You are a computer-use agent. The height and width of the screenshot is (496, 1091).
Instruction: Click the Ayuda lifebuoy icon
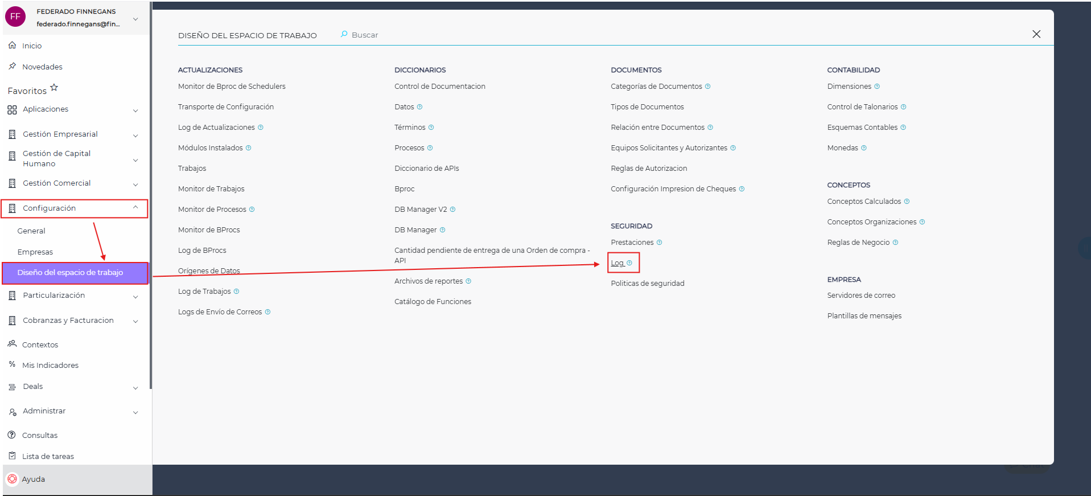13,479
